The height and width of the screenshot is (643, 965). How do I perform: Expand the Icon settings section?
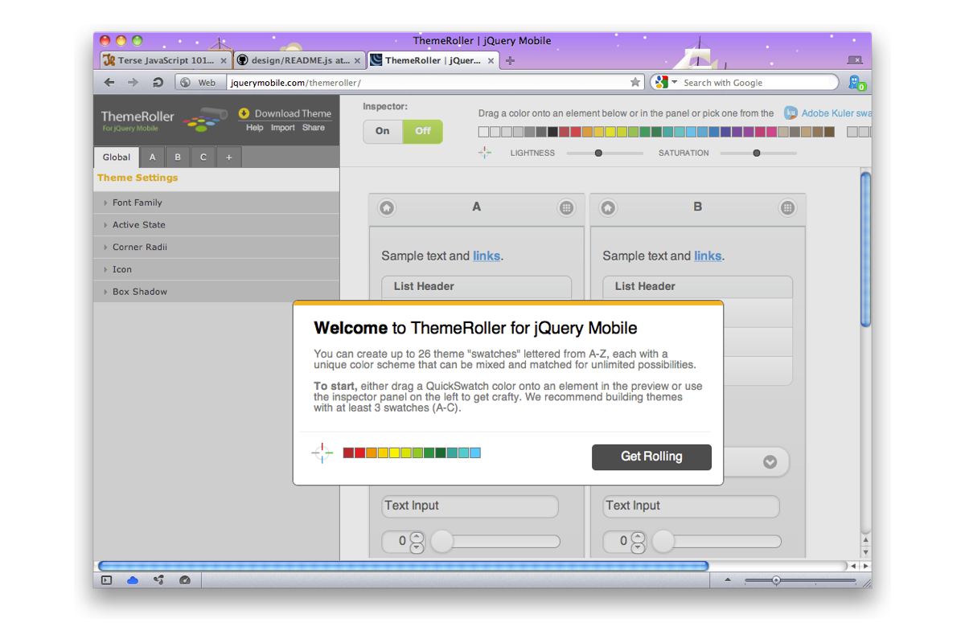tap(216, 269)
